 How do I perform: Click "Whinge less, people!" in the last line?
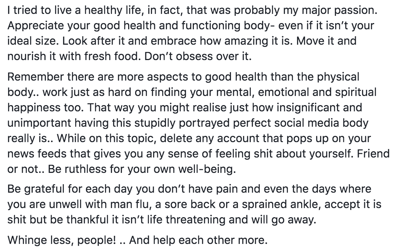click(62, 240)
